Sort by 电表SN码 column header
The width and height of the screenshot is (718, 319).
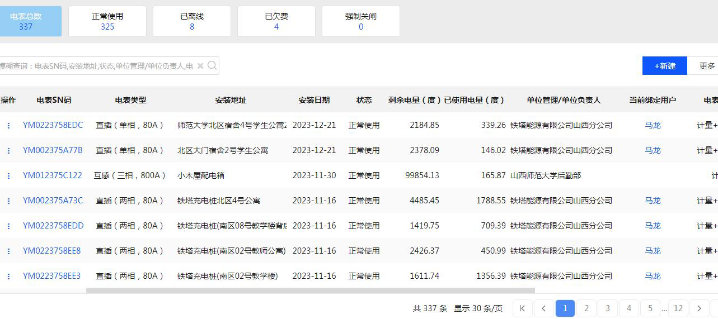pos(54,100)
